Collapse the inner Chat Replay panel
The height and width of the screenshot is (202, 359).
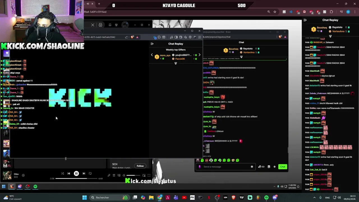coord(152,44)
